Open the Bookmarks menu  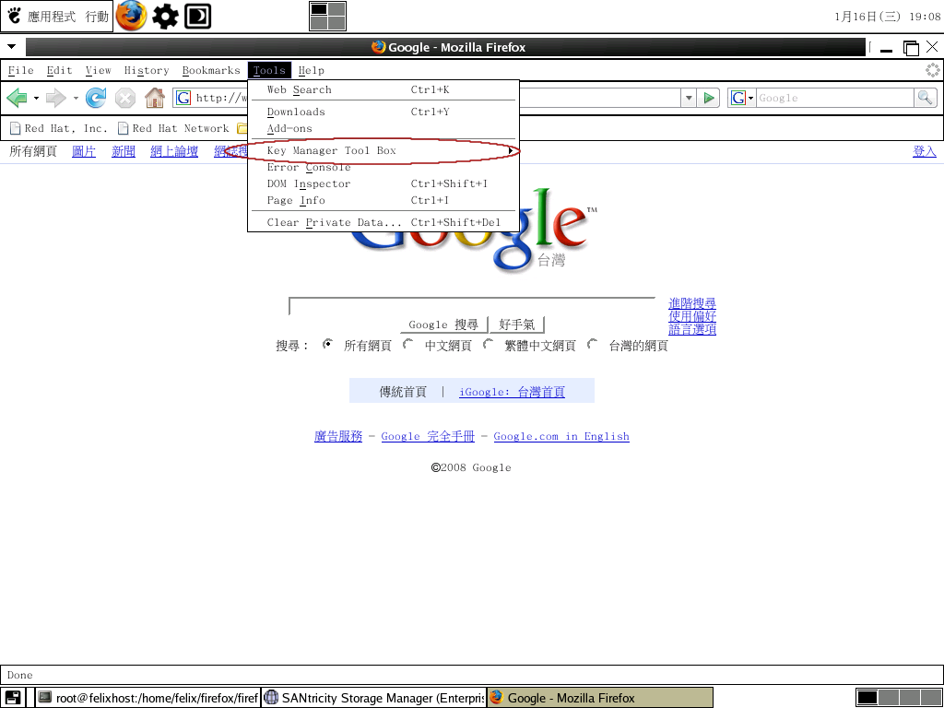[211, 70]
